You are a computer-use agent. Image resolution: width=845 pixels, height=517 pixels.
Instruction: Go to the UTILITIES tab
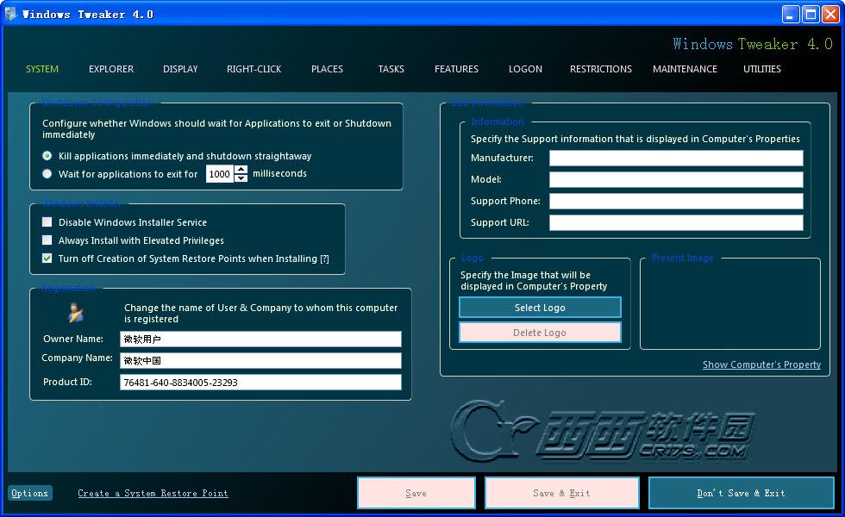(x=762, y=69)
